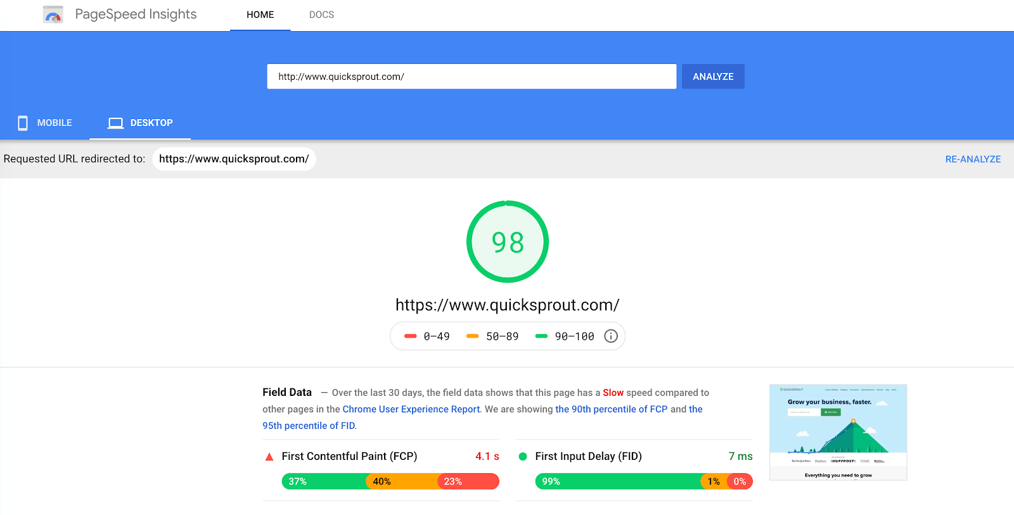Click the green dot beside First Input Delay

(522, 455)
